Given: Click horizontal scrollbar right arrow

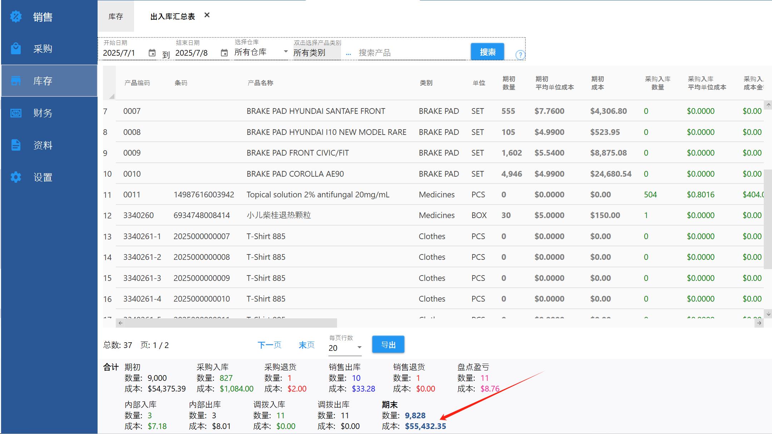Looking at the screenshot, I should coord(759,323).
